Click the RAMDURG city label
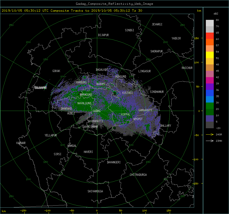The height and width of the screenshot is (214, 229). tap(81, 82)
